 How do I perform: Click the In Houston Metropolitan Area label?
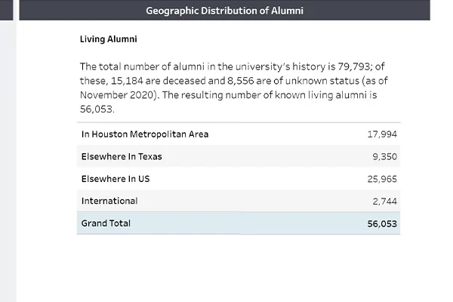(x=145, y=134)
